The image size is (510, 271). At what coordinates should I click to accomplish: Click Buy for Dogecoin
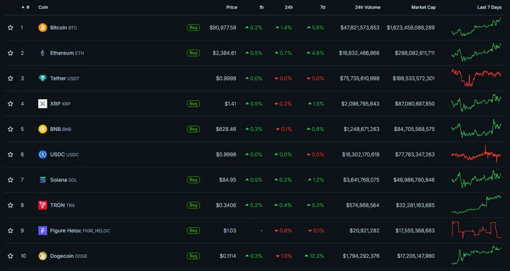[193, 256]
